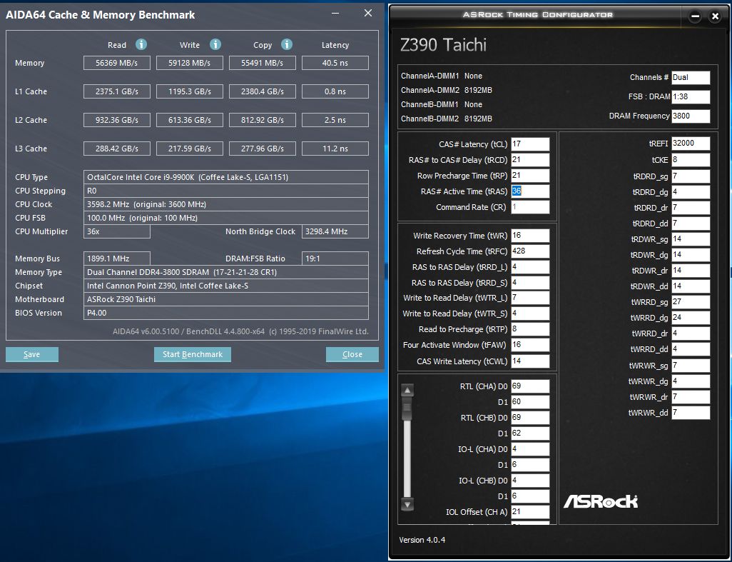This screenshot has width=732, height=562.
Task: Click the tRDWR_sg value field
Action: (x=691, y=239)
